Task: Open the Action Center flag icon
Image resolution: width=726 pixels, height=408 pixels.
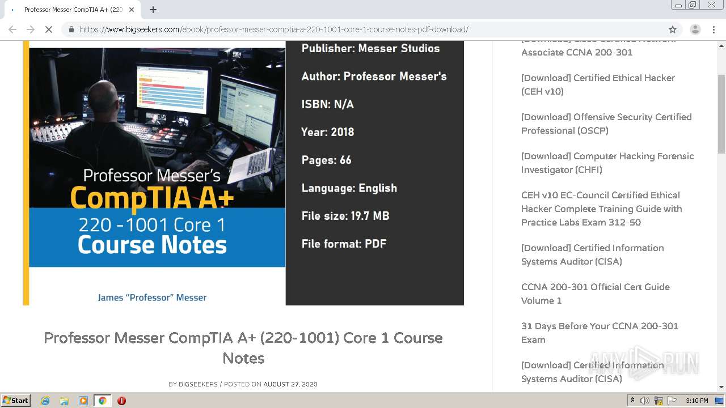Action: [x=672, y=401]
